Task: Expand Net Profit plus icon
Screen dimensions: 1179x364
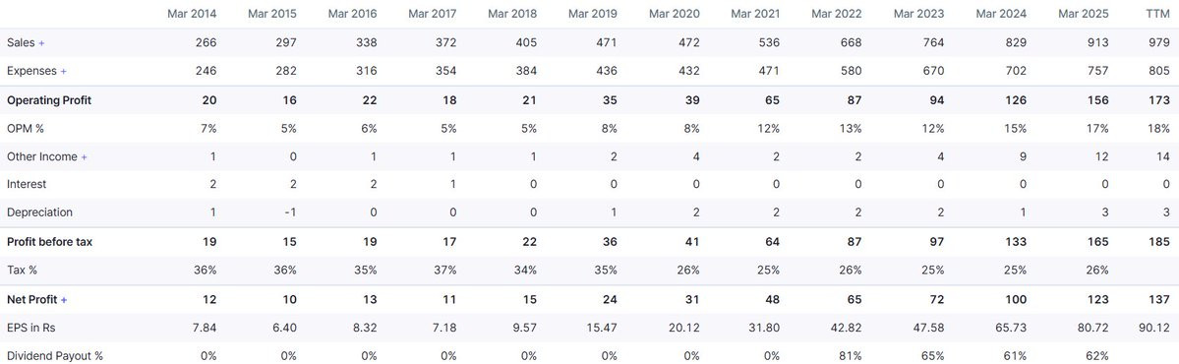Action: [64, 300]
